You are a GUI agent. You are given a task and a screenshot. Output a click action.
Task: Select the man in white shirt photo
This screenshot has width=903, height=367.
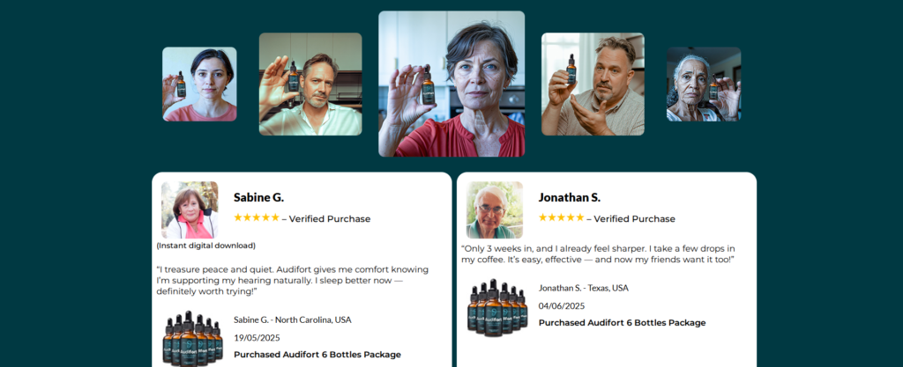[310, 84]
